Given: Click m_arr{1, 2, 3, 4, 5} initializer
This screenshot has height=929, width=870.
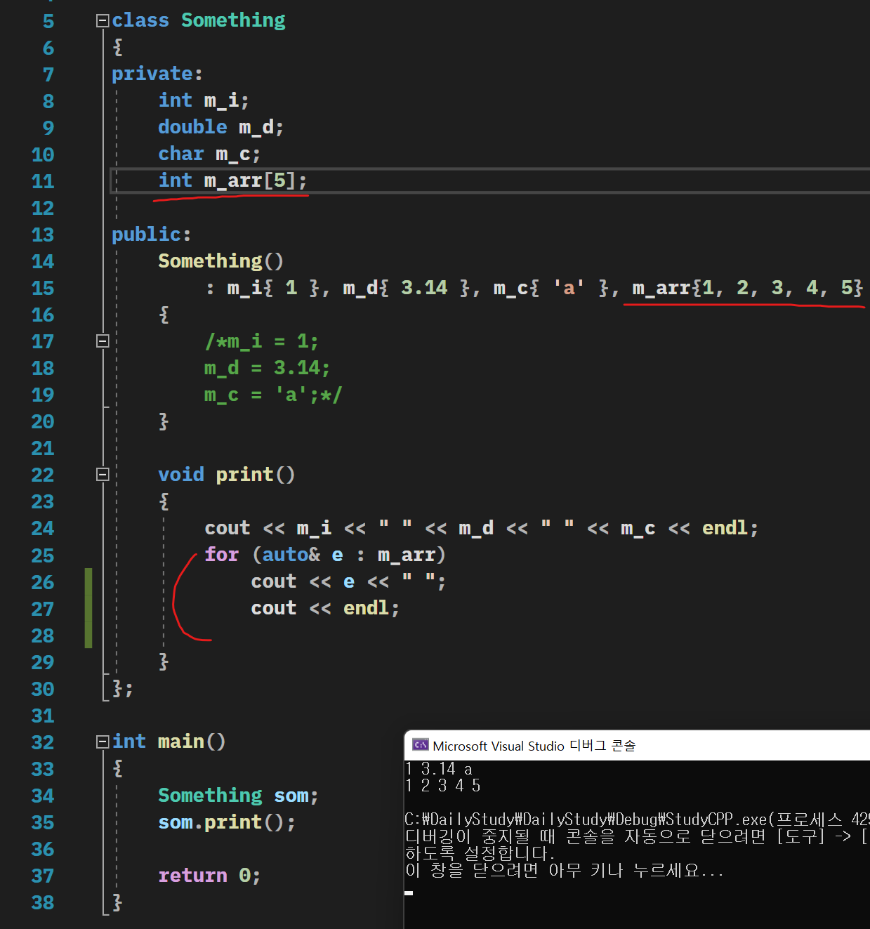Looking at the screenshot, I should [x=747, y=288].
